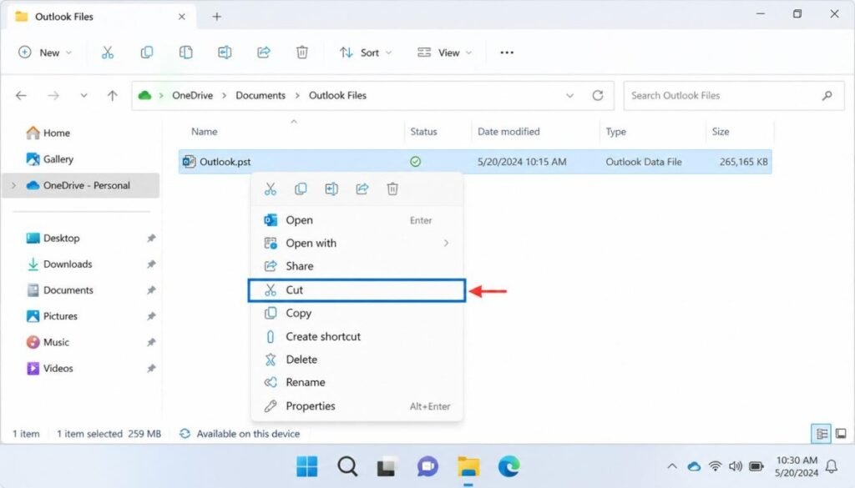The width and height of the screenshot is (855, 488).
Task: Open Videos quick access folder
Action: [x=50, y=368]
